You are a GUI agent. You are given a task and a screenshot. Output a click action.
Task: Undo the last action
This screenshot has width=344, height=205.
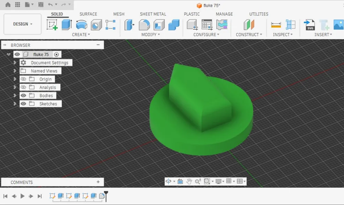click(50, 4)
